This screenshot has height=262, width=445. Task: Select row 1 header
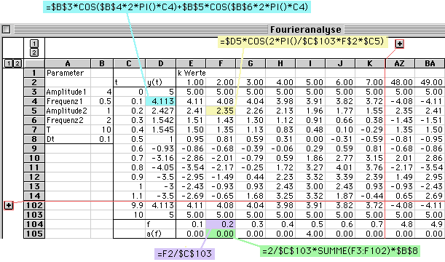[x=34, y=73]
